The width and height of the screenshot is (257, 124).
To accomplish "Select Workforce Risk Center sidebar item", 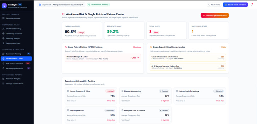I will (16, 59).
